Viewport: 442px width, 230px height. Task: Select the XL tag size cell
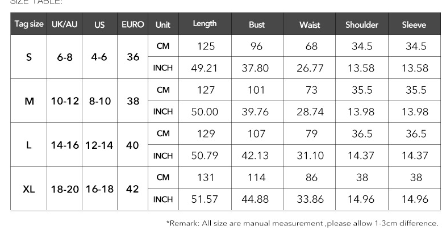click(29, 189)
